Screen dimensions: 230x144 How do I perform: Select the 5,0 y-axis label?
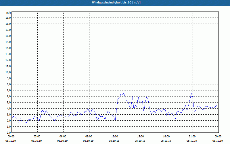[x=9, y=103]
